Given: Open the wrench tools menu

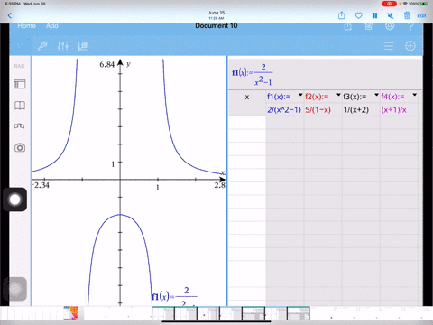Looking at the screenshot, I should tap(42, 46).
